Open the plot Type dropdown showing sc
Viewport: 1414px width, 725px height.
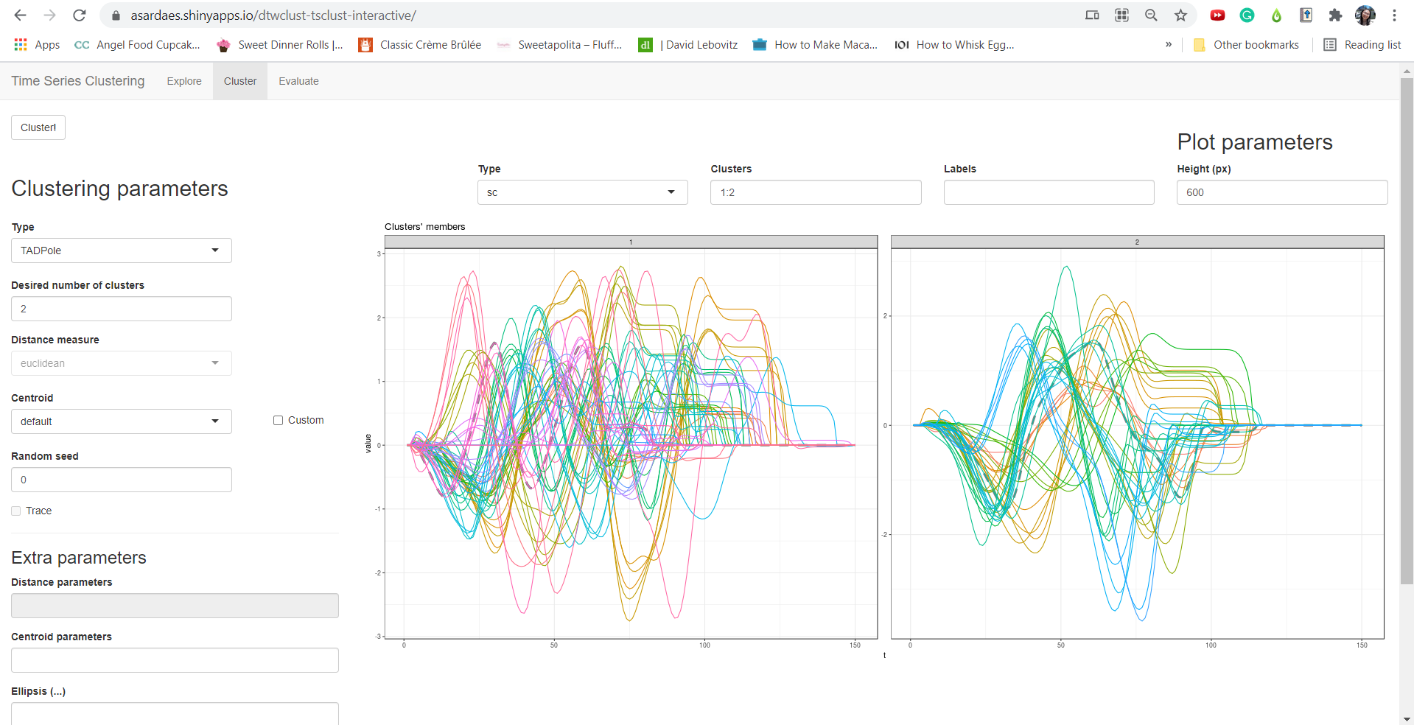pos(581,192)
